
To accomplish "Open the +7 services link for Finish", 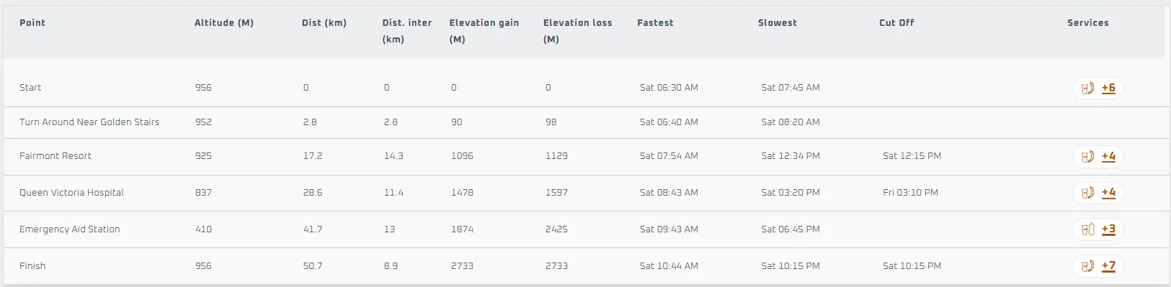I will pyautogui.click(x=1108, y=266).
